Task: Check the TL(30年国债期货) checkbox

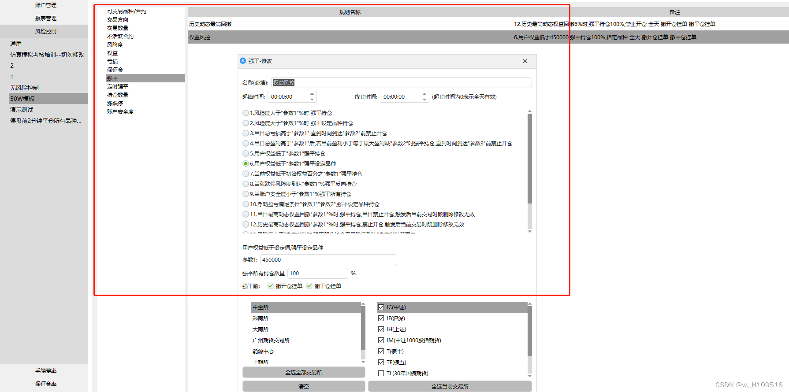Action: (x=381, y=374)
